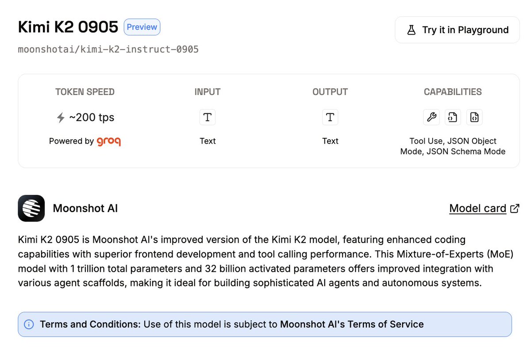Click the orange groq logo
This screenshot has height=354, width=531.
108,141
